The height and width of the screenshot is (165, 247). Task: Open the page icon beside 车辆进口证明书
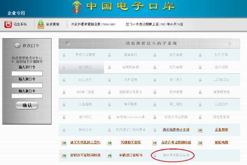[110, 155]
